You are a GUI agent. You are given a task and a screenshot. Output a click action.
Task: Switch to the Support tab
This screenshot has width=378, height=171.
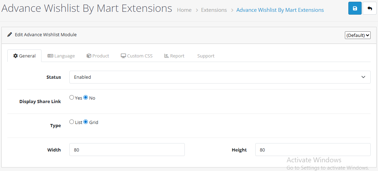tap(206, 56)
